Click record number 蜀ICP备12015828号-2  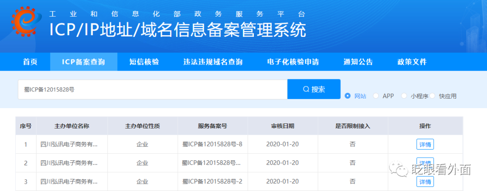212,182
